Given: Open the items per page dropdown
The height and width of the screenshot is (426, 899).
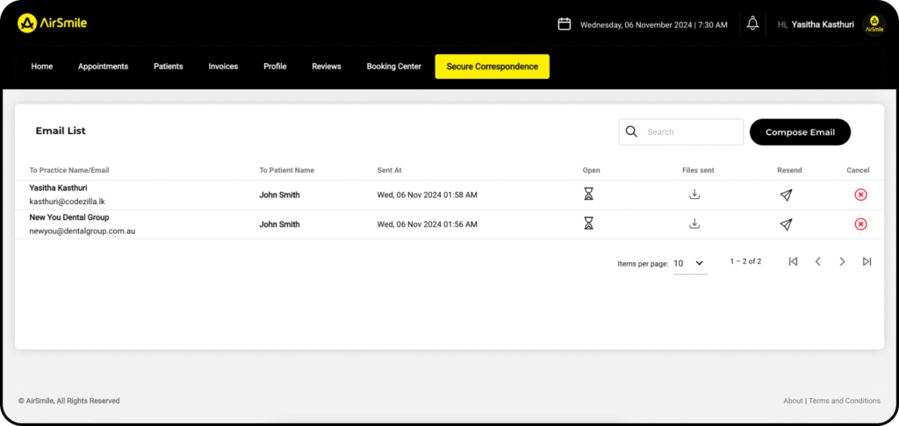Looking at the screenshot, I should pos(690,263).
